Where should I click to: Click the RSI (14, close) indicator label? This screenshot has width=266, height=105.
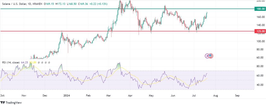click(x=11, y=62)
